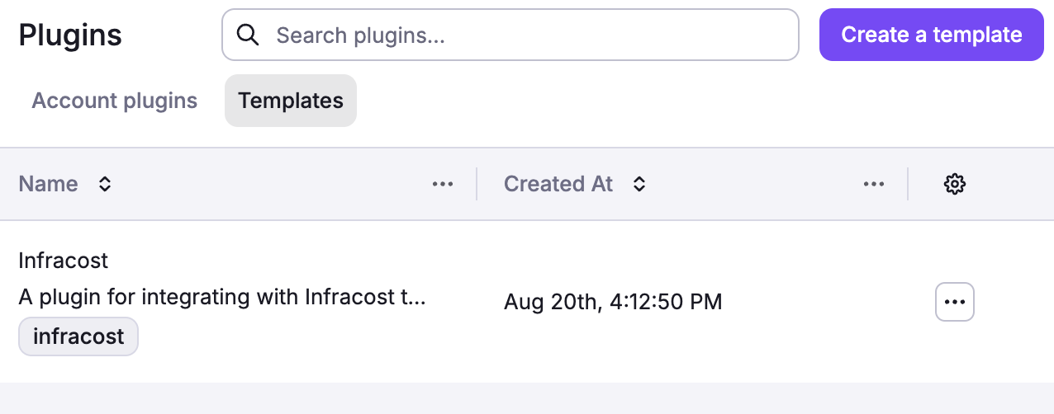
Task: Click the Aug 20th creation timestamp
Action: click(613, 302)
